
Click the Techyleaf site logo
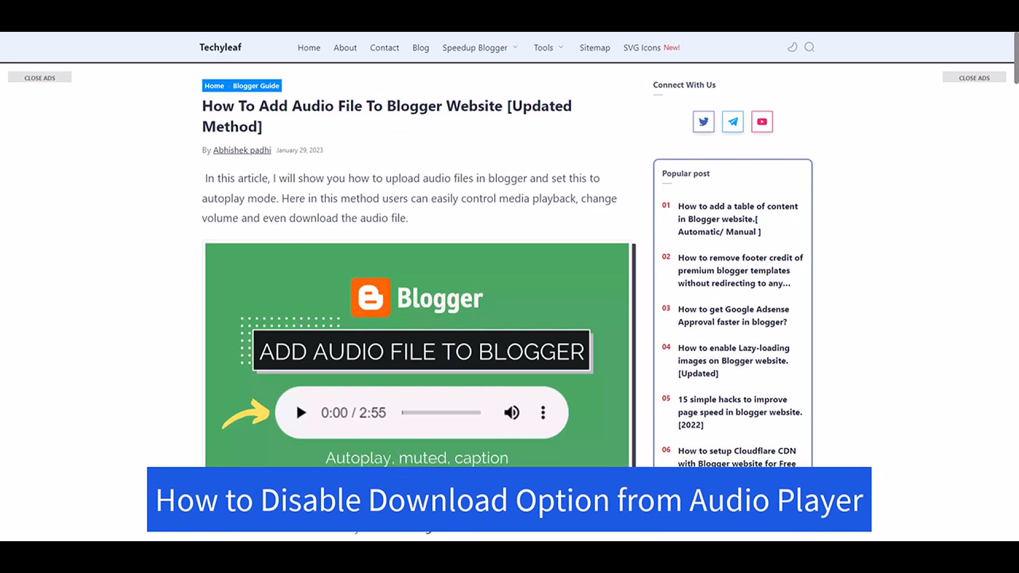tap(220, 47)
